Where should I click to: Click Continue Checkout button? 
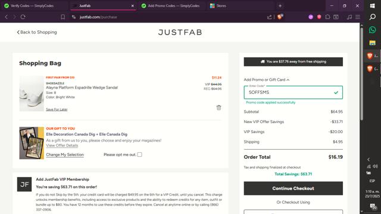(x=293, y=188)
